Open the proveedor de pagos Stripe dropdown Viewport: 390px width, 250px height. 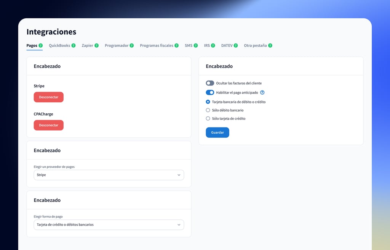click(109, 175)
